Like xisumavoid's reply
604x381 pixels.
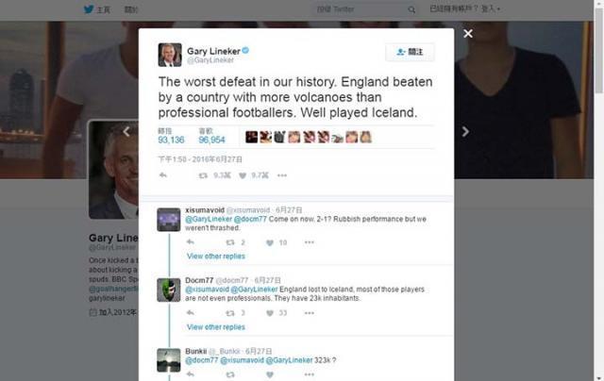(x=270, y=242)
